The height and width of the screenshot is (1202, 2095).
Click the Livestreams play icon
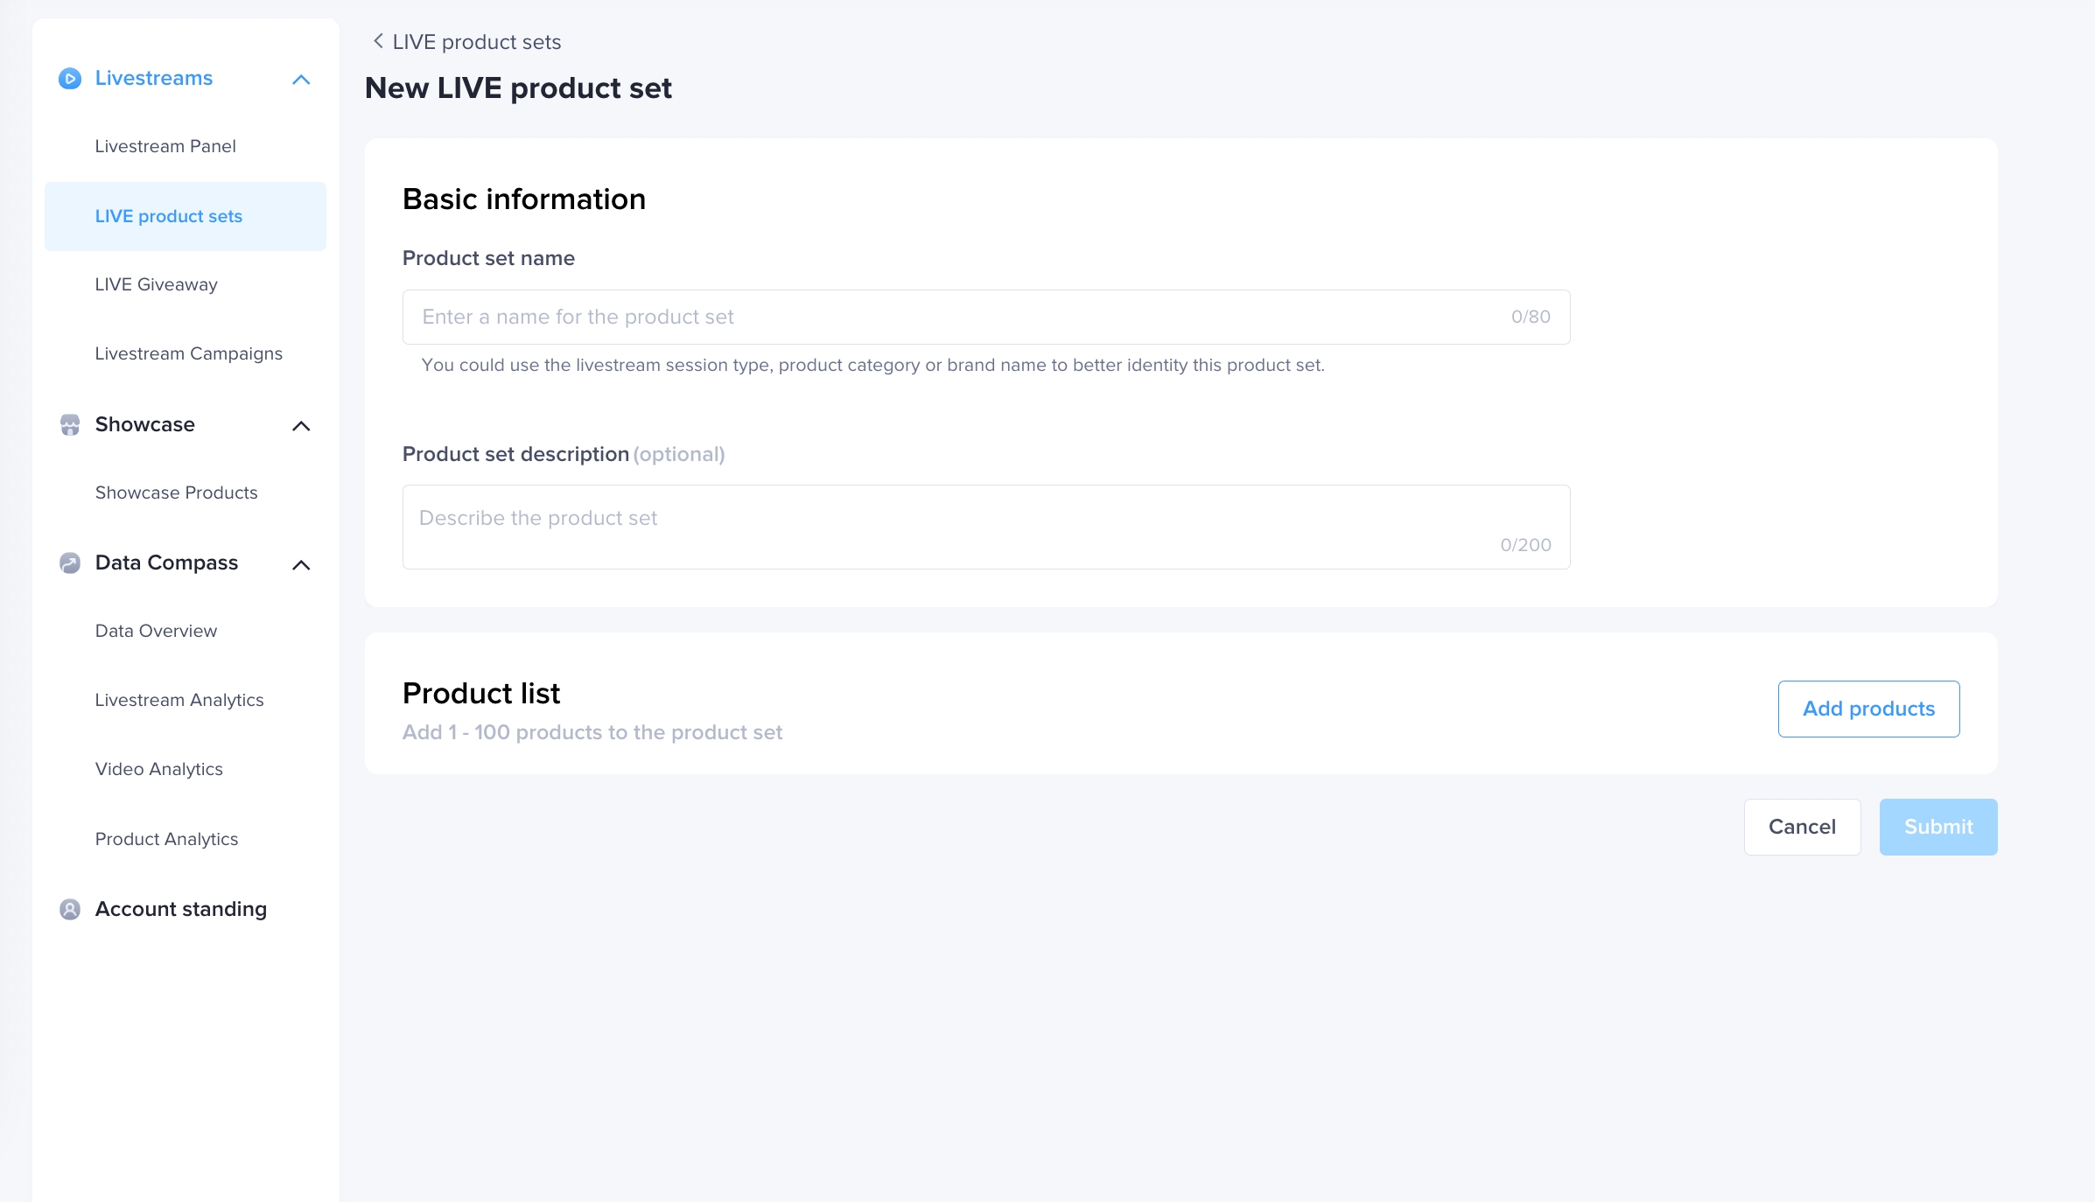point(70,79)
